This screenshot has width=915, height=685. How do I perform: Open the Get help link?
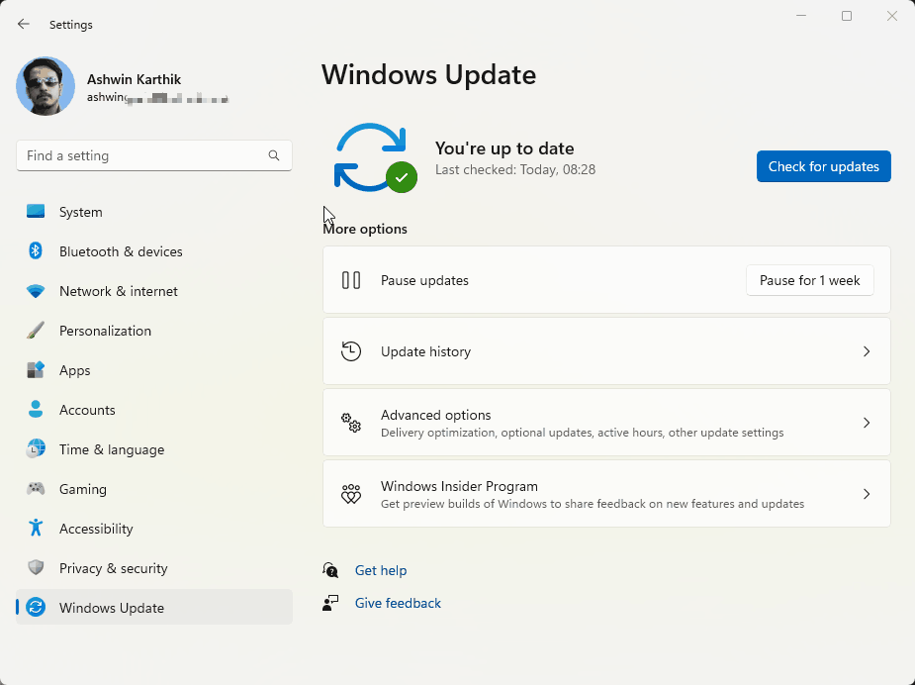point(381,570)
